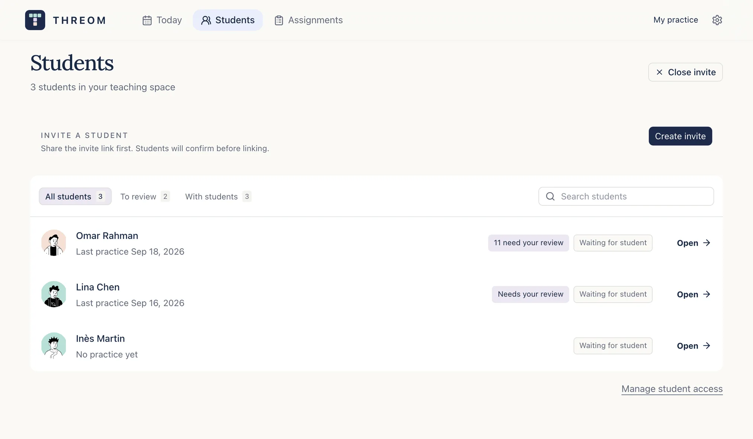The width and height of the screenshot is (753, 439).
Task: Follow the Manage student access link
Action: (x=672, y=389)
